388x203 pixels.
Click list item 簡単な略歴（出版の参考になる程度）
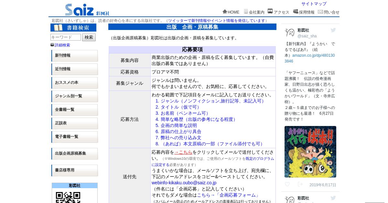tap(199, 119)
